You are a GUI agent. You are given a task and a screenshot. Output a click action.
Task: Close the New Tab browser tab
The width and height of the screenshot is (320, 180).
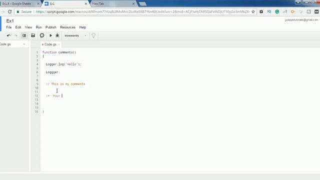pos(133,3)
